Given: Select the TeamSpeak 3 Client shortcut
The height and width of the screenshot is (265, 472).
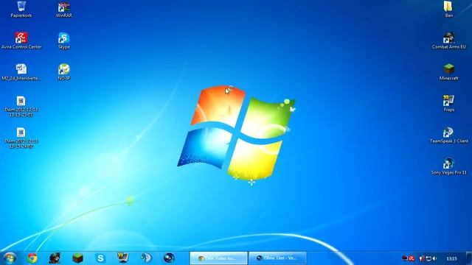Looking at the screenshot, I should pyautogui.click(x=448, y=135).
